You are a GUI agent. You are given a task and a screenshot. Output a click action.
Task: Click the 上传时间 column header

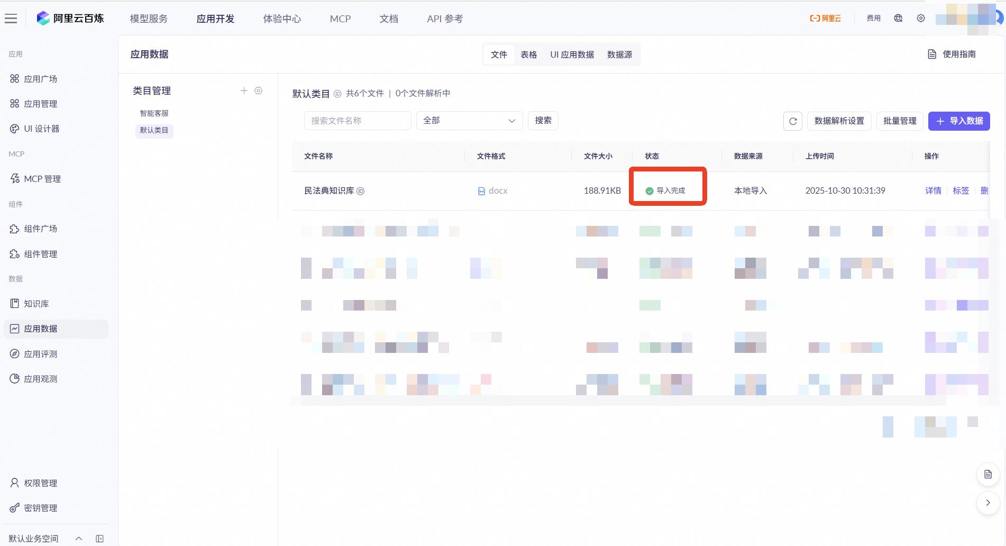pos(820,156)
